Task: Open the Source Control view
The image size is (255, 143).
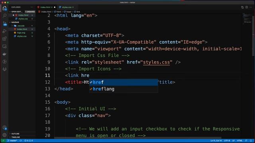Action: (x=4, y=23)
